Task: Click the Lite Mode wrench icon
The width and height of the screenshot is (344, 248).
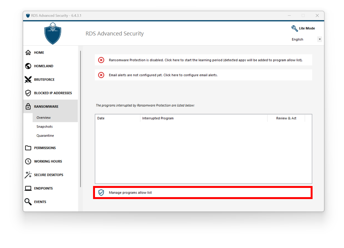Action: pyautogui.click(x=294, y=28)
